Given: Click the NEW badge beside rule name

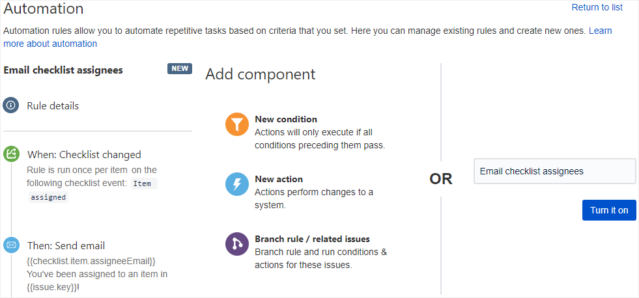Looking at the screenshot, I should (180, 69).
